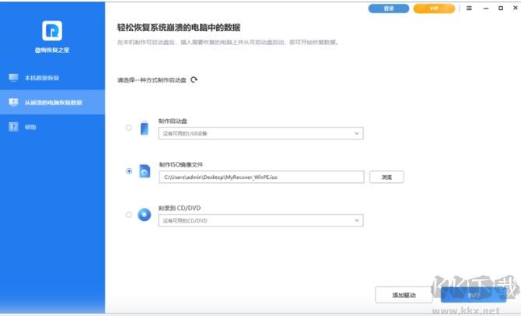
Task: Select the 刻录到 CD/DVD radio option
Action: [128, 215]
